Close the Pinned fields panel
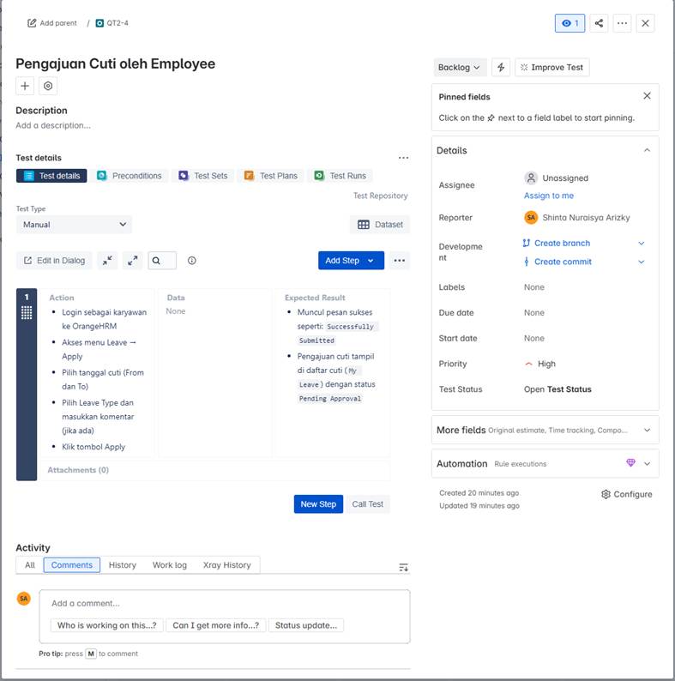The image size is (675, 681). [647, 96]
